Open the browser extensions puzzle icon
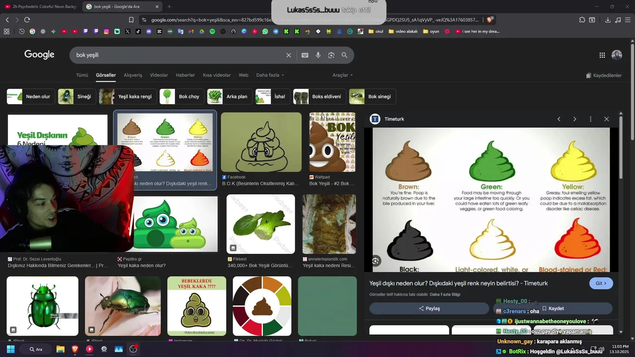635x357 pixels. [x=582, y=20]
